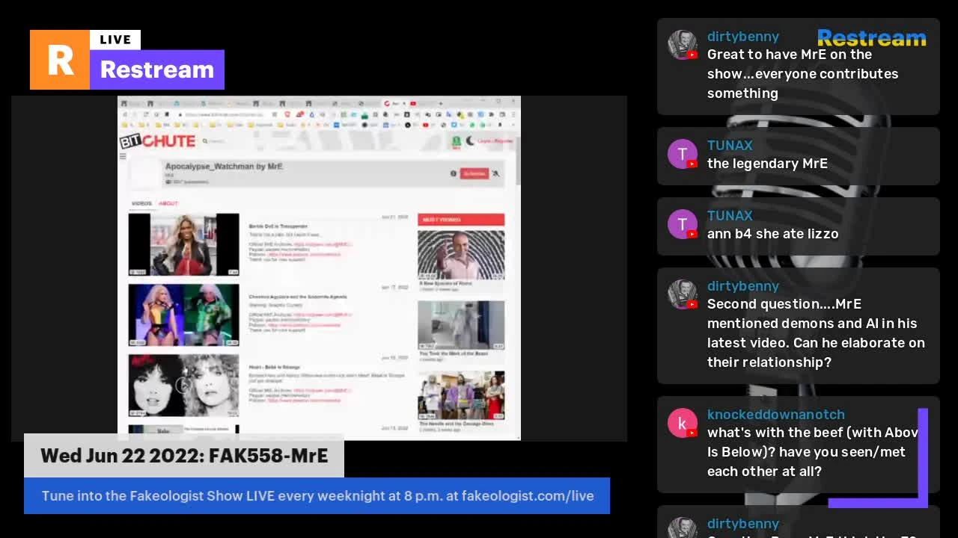Click the BitChute search field
The image size is (958, 538).
(x=217, y=141)
